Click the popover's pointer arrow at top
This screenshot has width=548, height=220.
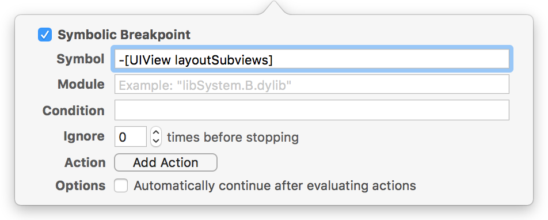pos(274,7)
